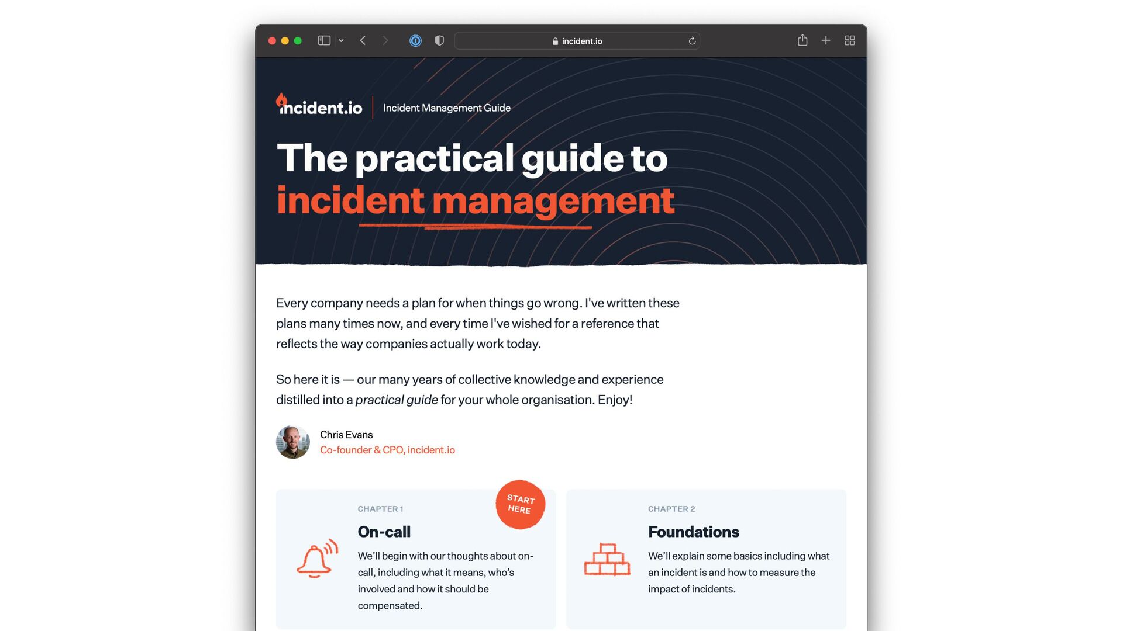
Task: Click the CHAPTER 1 label
Action: 381,509
